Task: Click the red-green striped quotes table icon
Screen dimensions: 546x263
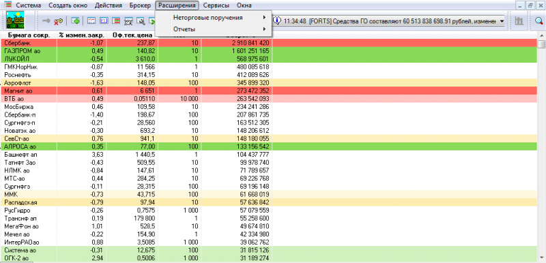Action: coord(116,21)
